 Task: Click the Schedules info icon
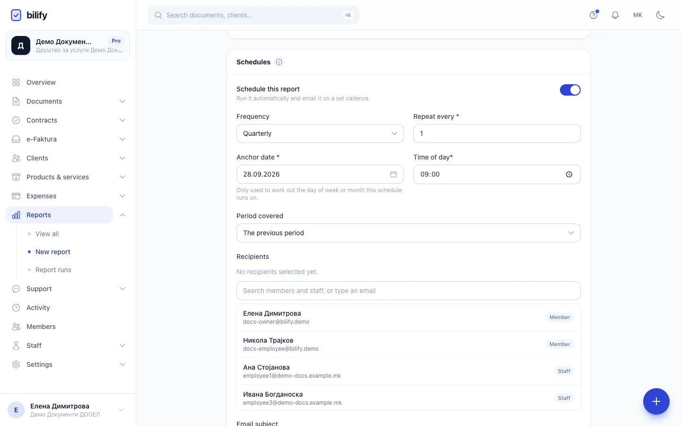[x=279, y=62]
